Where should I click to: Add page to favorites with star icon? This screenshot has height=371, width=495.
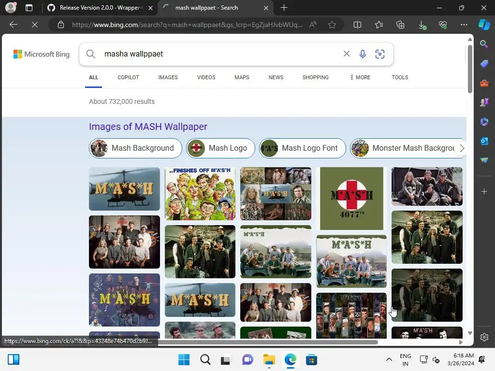click(x=332, y=25)
